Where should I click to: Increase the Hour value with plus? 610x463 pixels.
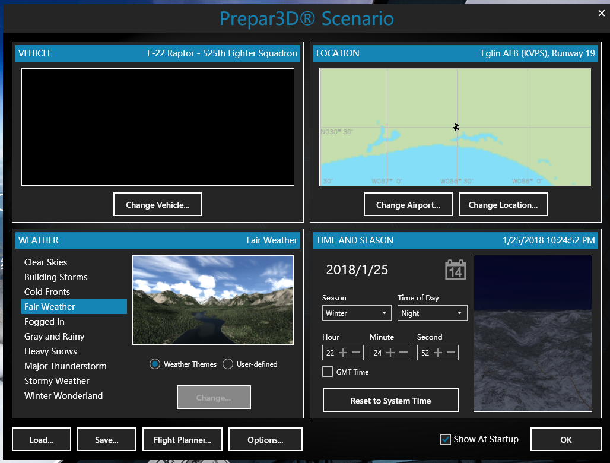[343, 353]
